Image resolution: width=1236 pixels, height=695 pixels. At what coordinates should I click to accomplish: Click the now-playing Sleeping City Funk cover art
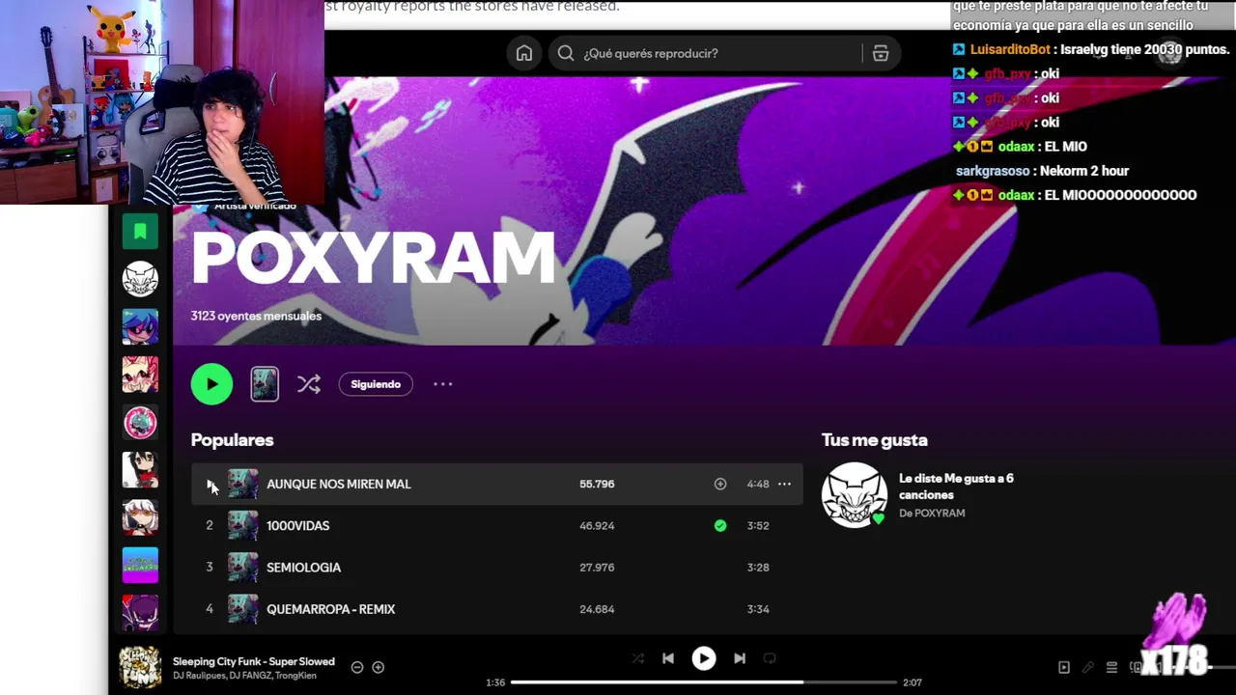pyautogui.click(x=140, y=667)
